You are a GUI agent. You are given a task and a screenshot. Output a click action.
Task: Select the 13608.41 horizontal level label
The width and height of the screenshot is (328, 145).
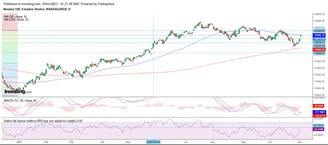point(319,53)
